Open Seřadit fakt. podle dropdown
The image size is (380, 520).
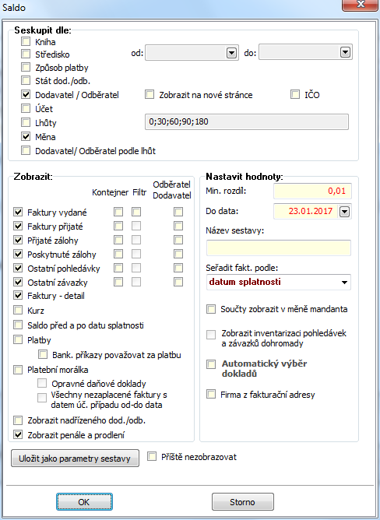344,283
